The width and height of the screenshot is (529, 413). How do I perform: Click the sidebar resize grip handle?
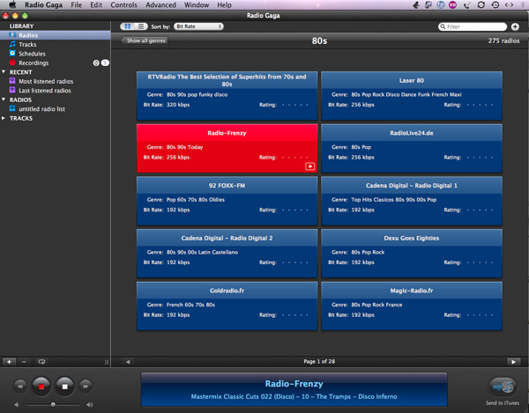107,362
